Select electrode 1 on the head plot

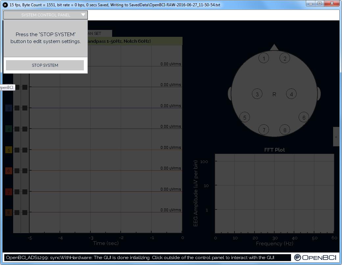[x=264, y=58]
